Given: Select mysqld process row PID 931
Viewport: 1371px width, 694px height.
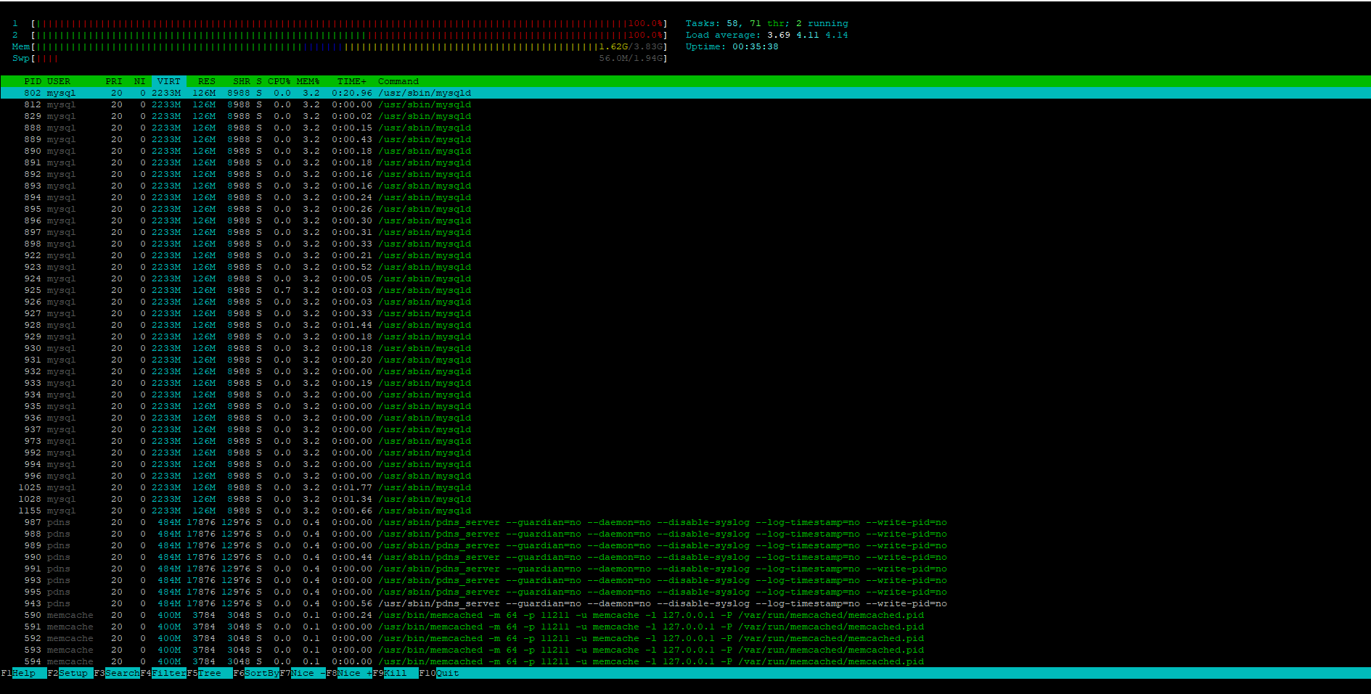Looking at the screenshot, I should [685, 360].
